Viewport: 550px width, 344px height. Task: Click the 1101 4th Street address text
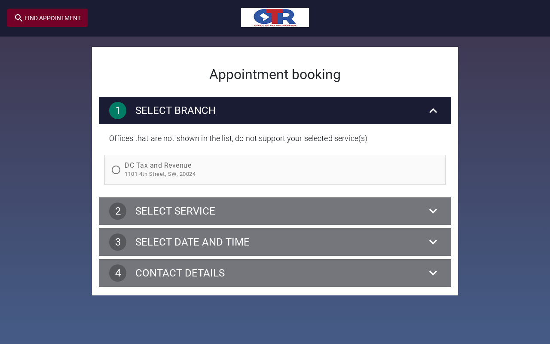(160, 174)
